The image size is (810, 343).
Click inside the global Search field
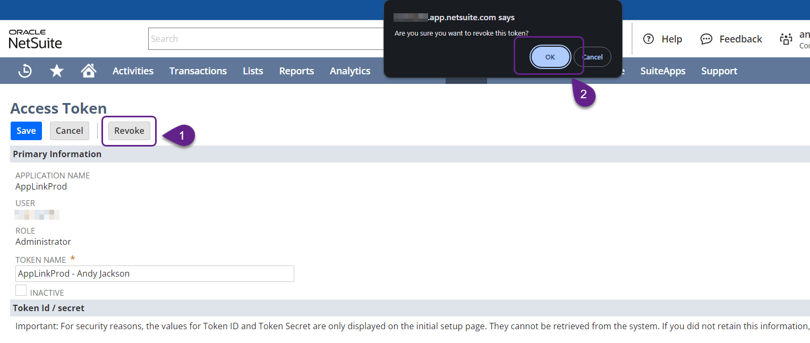266,38
